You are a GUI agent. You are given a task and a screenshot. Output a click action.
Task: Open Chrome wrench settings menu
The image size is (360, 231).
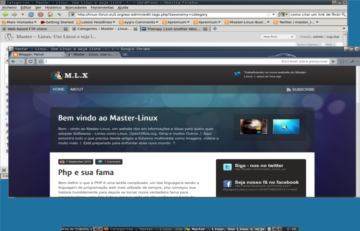point(353,61)
